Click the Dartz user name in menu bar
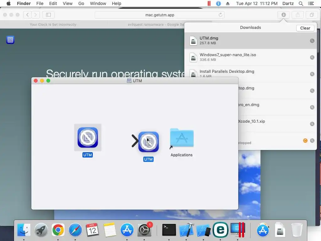The height and width of the screenshot is (241, 321). 288,3
